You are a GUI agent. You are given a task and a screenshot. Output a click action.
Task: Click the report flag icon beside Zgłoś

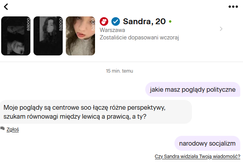[2, 128]
